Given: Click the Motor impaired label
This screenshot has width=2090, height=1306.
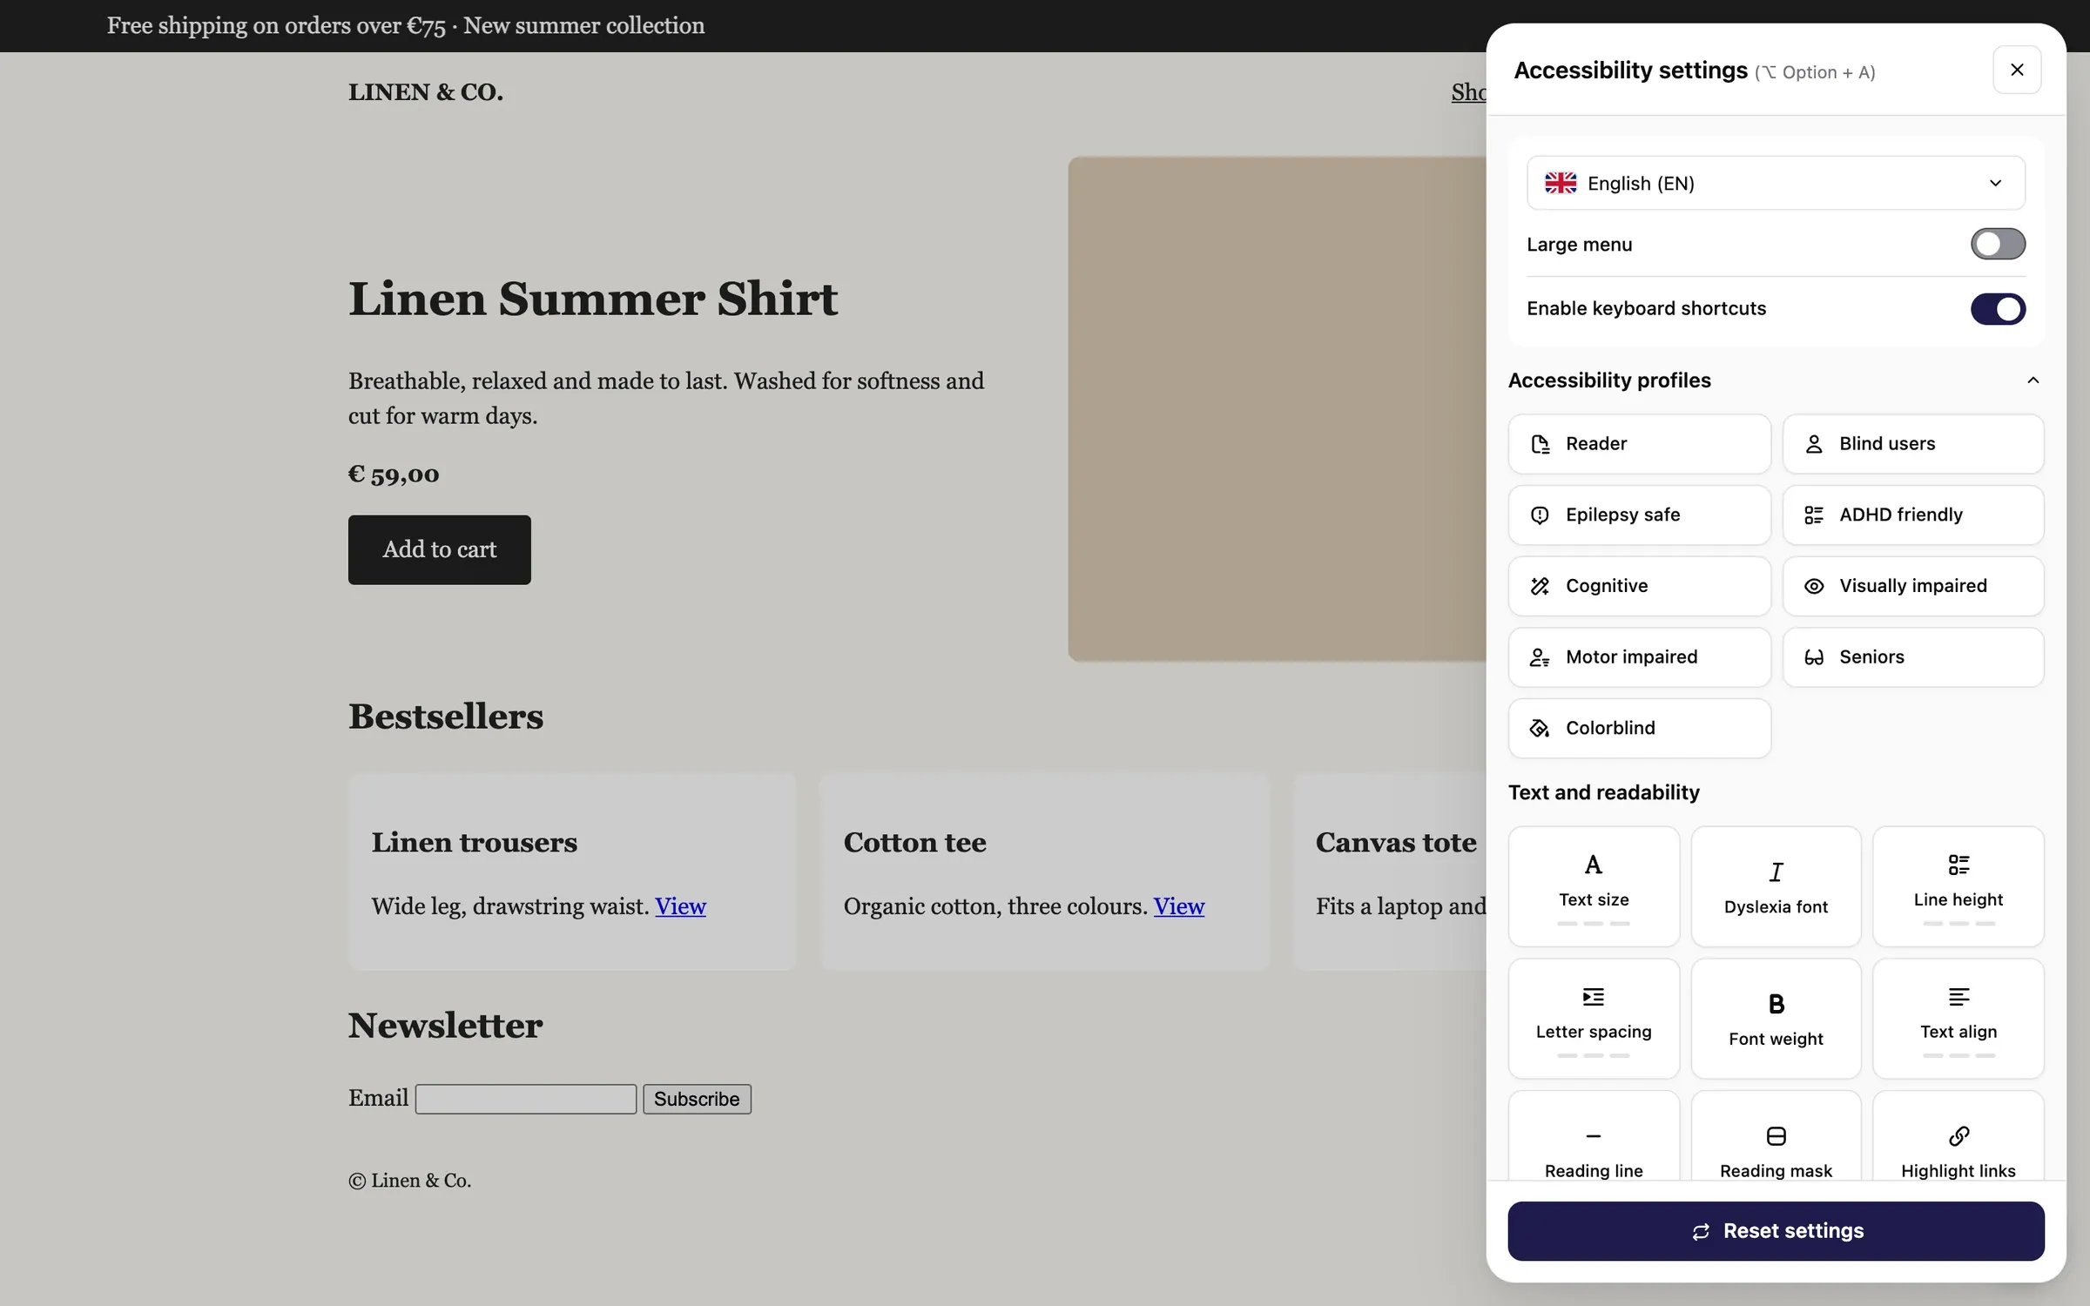Looking at the screenshot, I should click(x=1632, y=657).
